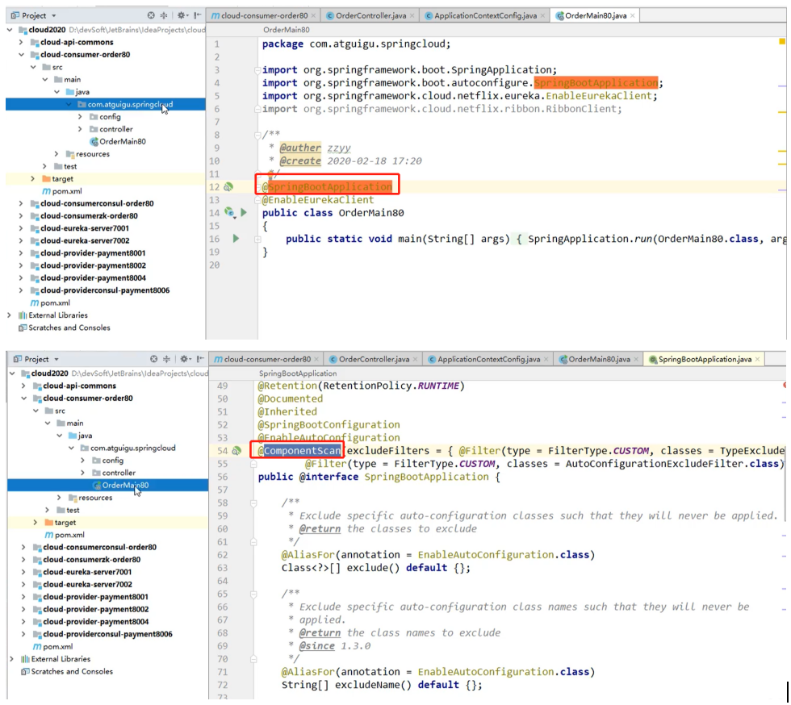Click run gutter icon beside class OrderMain80 line 14
The image size is (791, 705).
point(244,213)
